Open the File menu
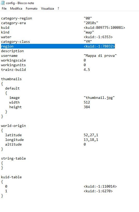 (x=4, y=9)
